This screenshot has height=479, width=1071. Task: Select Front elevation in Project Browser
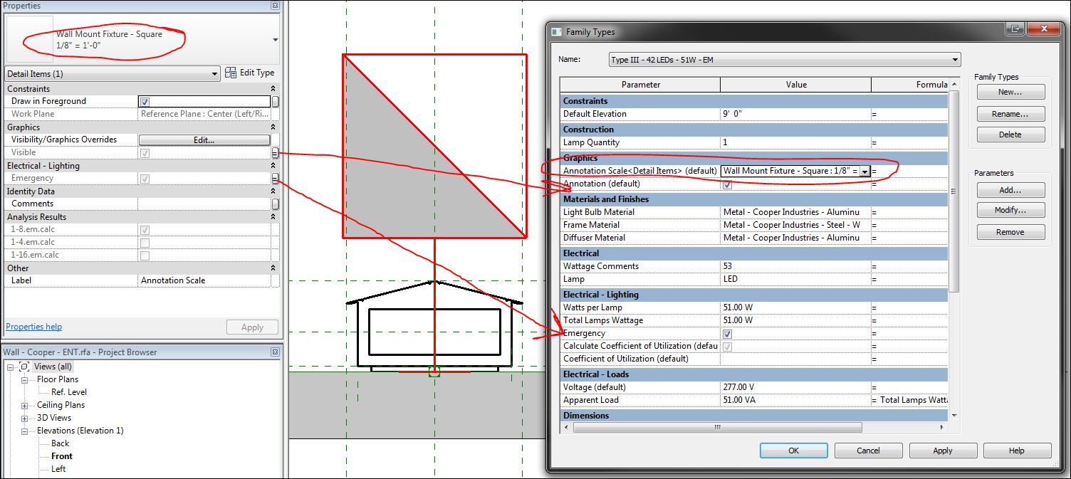pos(61,456)
